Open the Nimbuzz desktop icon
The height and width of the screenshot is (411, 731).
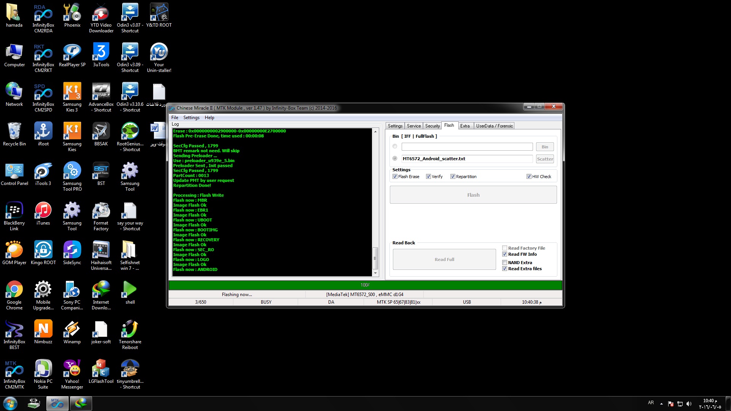coord(43,332)
